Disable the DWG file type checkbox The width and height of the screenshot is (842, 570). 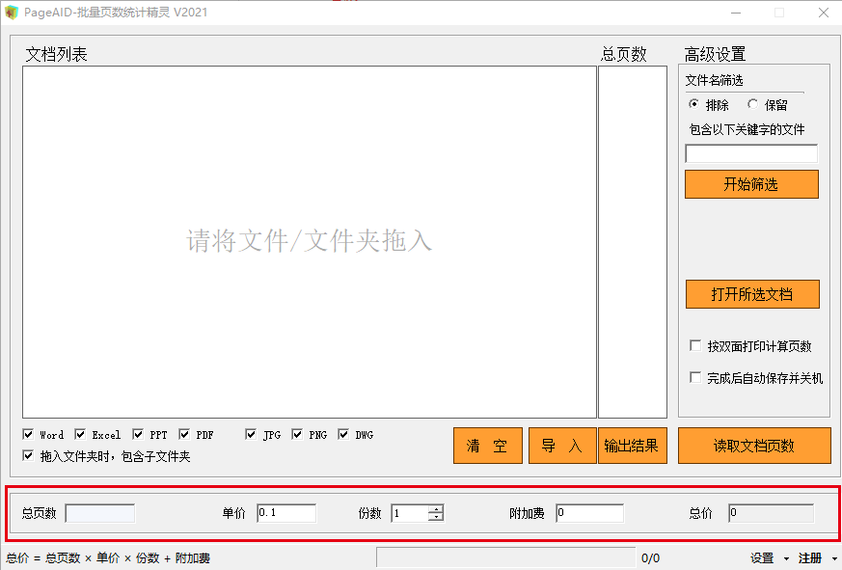pyautogui.click(x=343, y=434)
